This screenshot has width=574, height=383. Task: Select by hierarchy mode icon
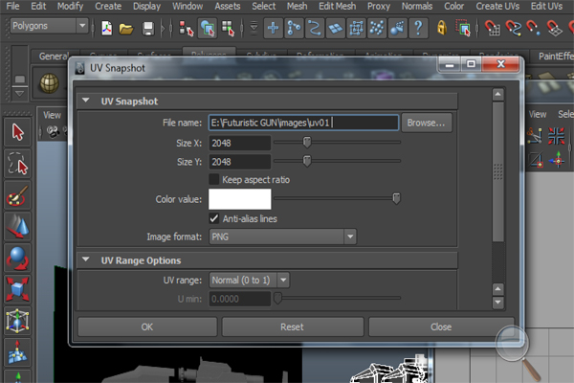(186, 29)
